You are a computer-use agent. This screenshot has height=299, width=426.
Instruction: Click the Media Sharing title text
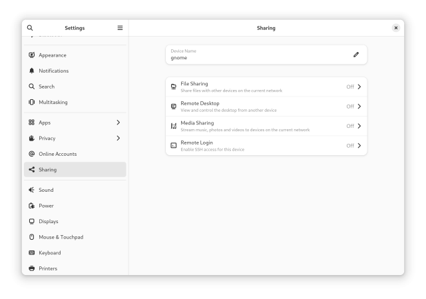[197, 123]
